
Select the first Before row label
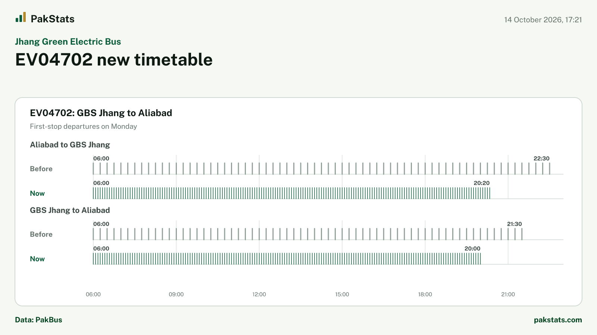pyautogui.click(x=41, y=169)
